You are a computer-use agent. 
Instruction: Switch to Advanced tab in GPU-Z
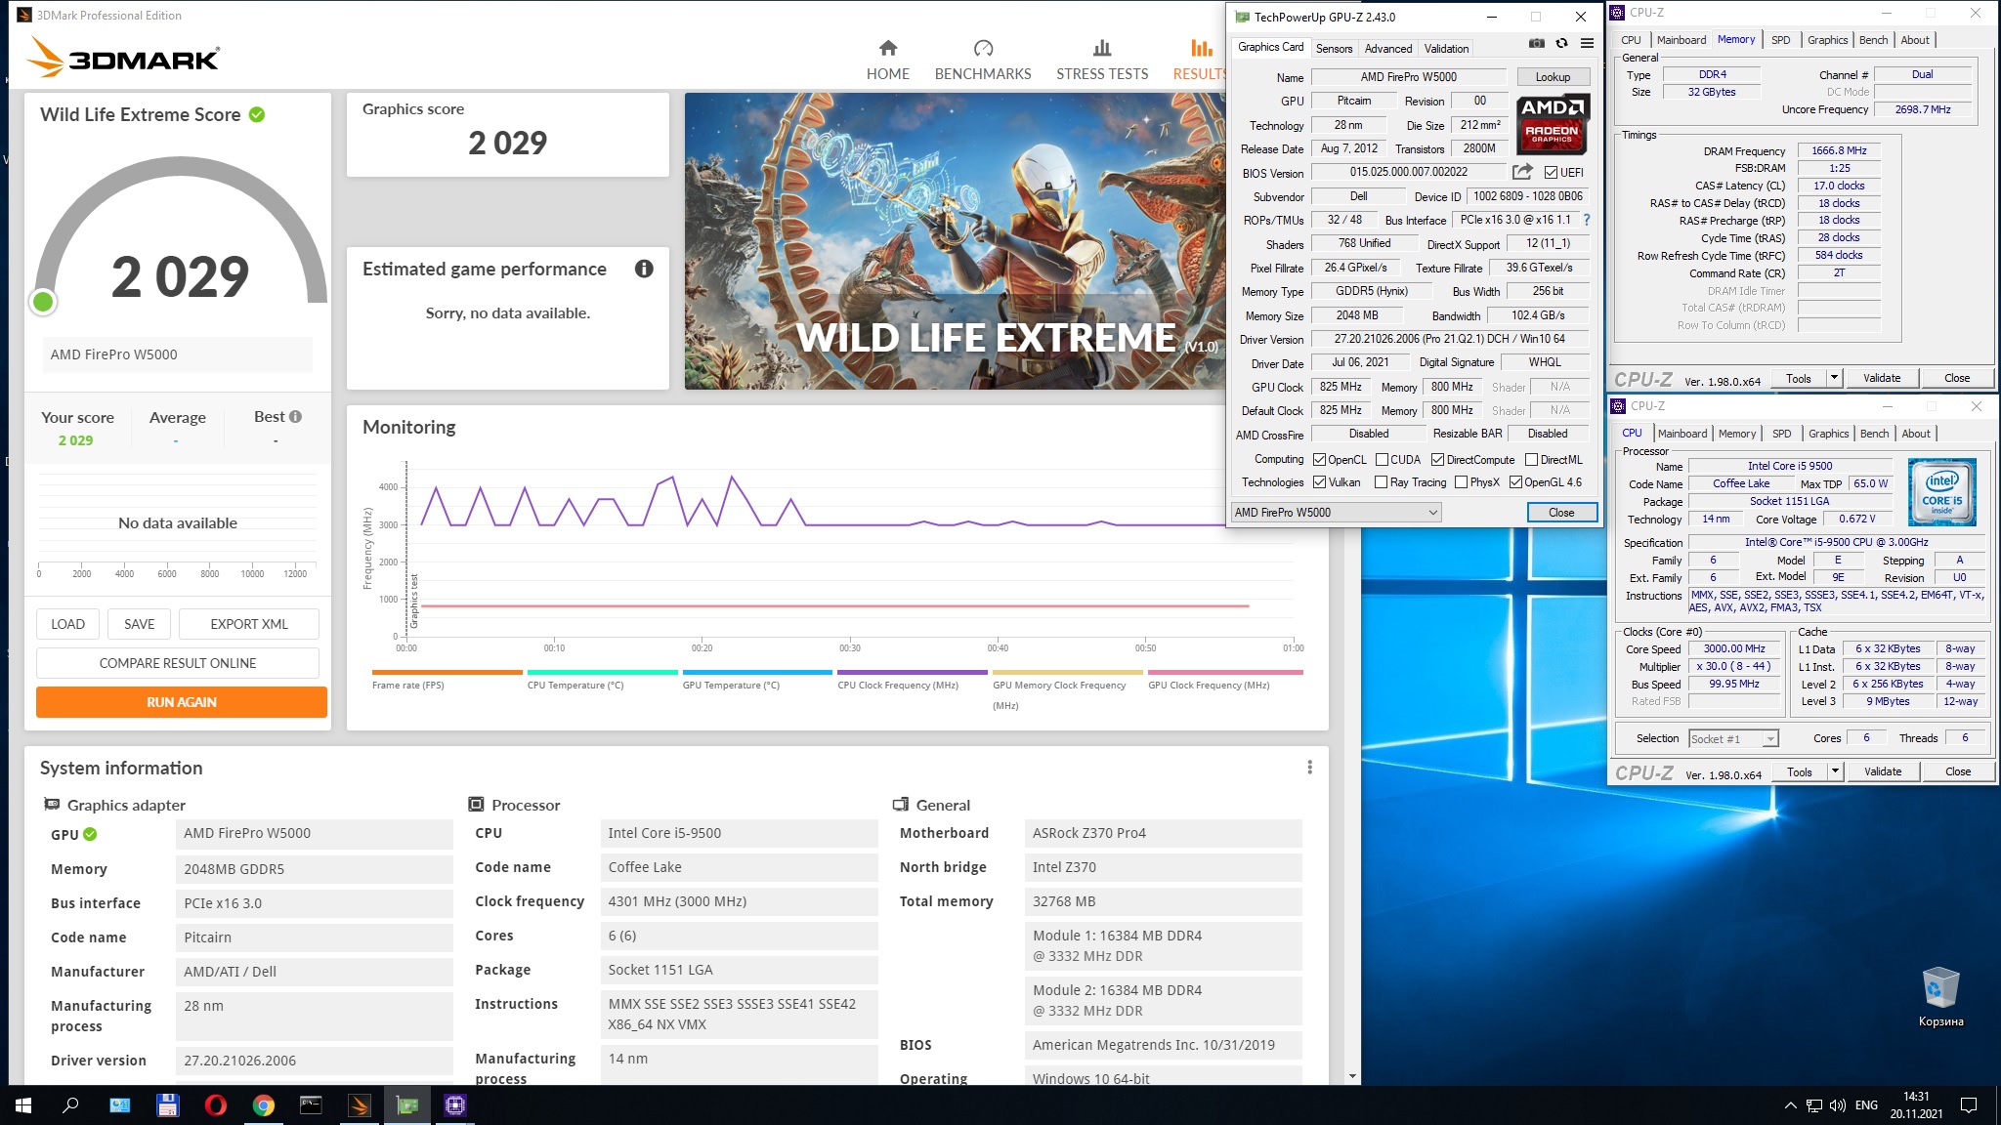[1387, 48]
